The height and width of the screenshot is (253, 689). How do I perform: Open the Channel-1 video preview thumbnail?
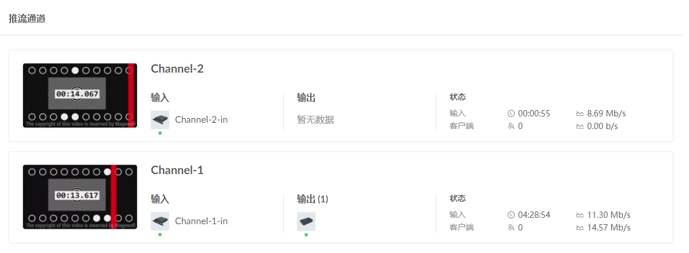pyautogui.click(x=80, y=197)
